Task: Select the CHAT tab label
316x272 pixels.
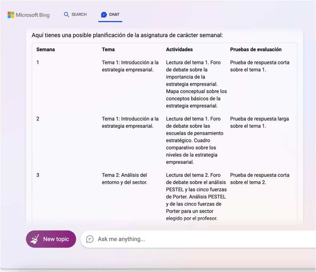Action: (x=114, y=15)
